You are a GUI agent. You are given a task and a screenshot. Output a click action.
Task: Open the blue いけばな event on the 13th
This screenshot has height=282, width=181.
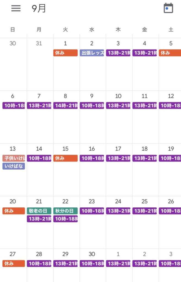pos(14,166)
